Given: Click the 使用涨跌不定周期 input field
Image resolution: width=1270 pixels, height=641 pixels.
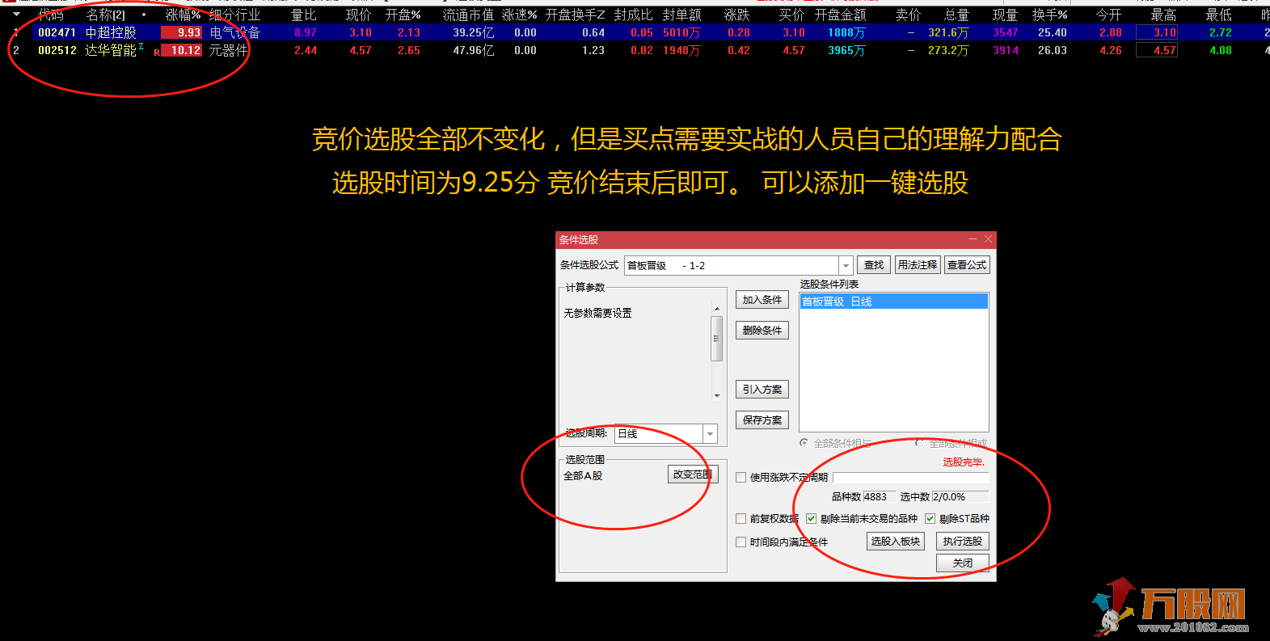Looking at the screenshot, I should 909,477.
